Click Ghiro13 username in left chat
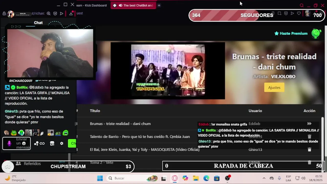Viewport: 327px width, 184px height. (x=11, y=111)
